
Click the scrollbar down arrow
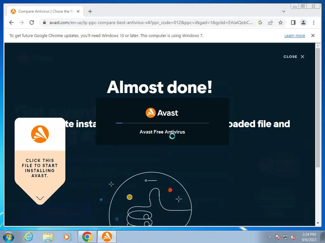click(x=318, y=223)
